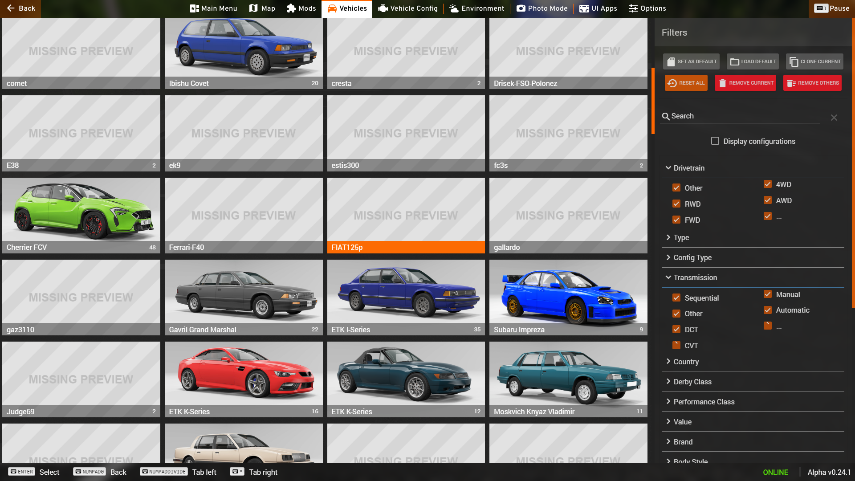Expand the Type filter section
855x481 pixels.
(753, 237)
